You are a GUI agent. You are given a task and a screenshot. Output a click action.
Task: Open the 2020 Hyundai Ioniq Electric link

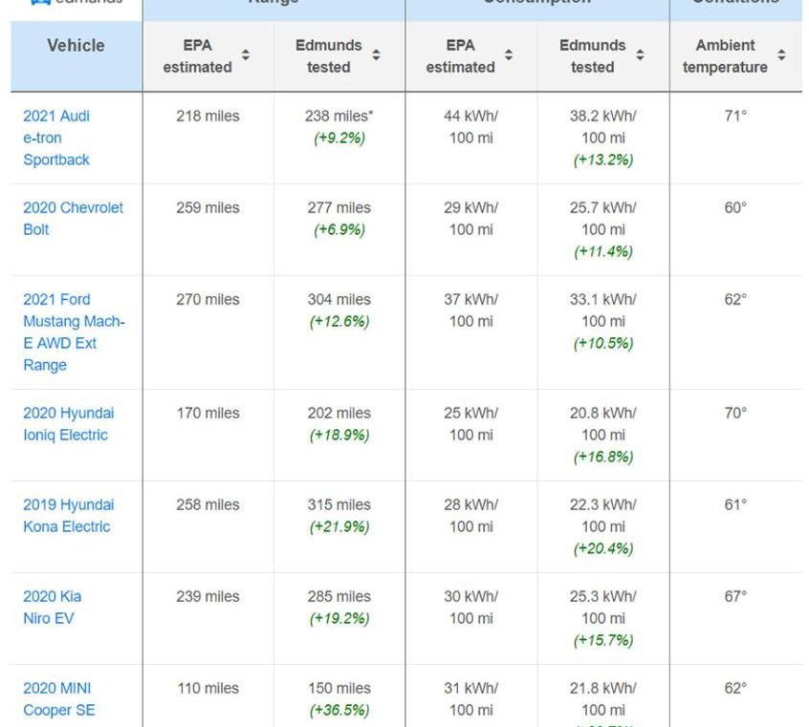click(68, 424)
